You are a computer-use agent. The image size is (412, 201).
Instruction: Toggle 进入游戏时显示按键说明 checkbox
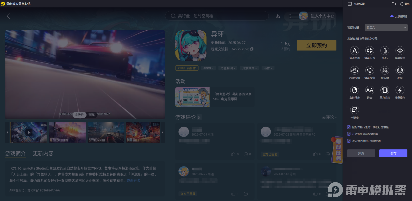pyautogui.click(x=349, y=140)
